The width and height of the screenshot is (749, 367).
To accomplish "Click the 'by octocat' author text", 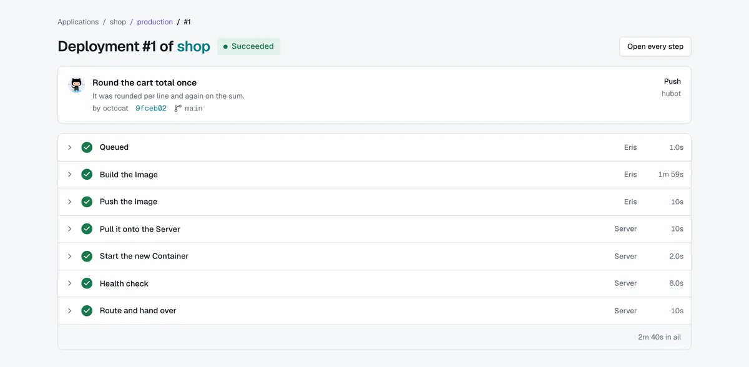I will [x=110, y=108].
